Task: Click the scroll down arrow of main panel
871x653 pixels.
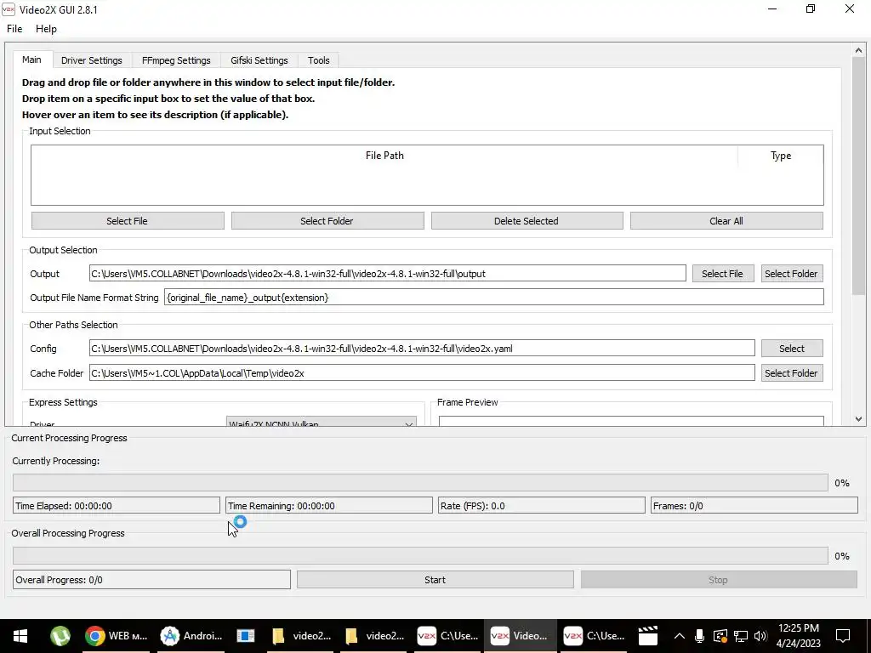Action: (x=859, y=419)
